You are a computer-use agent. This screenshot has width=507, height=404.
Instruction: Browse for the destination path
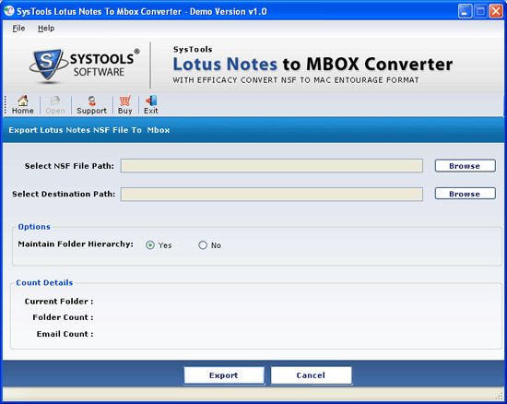[465, 194]
